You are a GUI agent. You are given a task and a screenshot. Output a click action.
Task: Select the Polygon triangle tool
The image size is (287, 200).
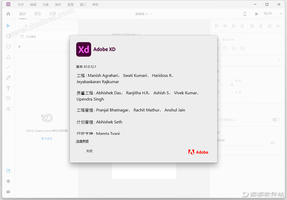[x=8, y=57]
